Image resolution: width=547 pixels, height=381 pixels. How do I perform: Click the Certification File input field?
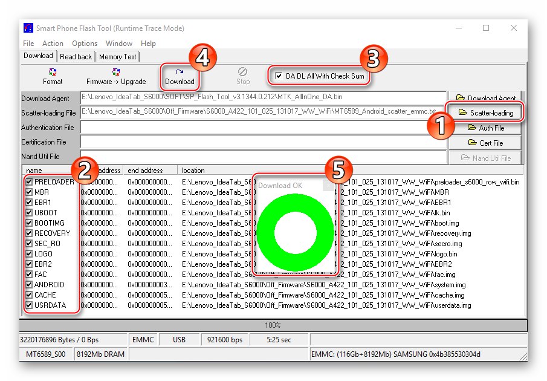(x=264, y=142)
